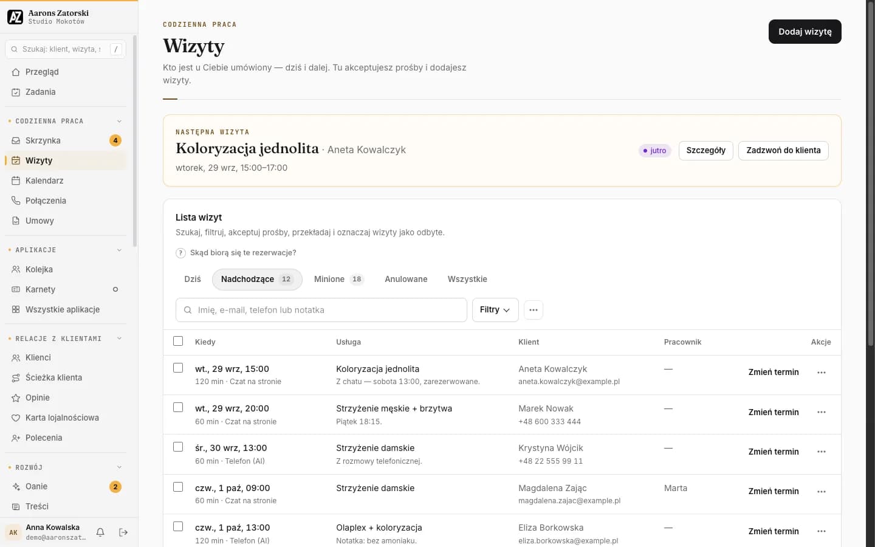
Task: Click the Wszystkie aplikacje grid icon
Action: pos(16,309)
